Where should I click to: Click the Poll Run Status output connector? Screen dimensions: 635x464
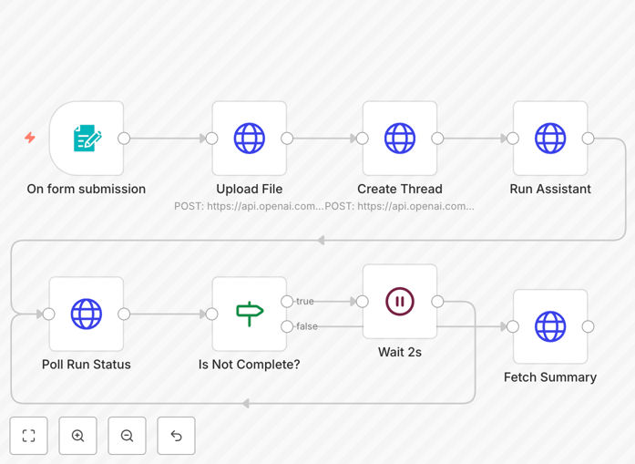[124, 314]
